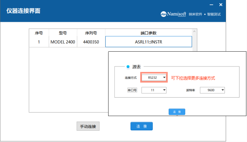Click the large blue 连接 button
Image resolution: width=247 pixels, height=142 pixels.
point(141,126)
